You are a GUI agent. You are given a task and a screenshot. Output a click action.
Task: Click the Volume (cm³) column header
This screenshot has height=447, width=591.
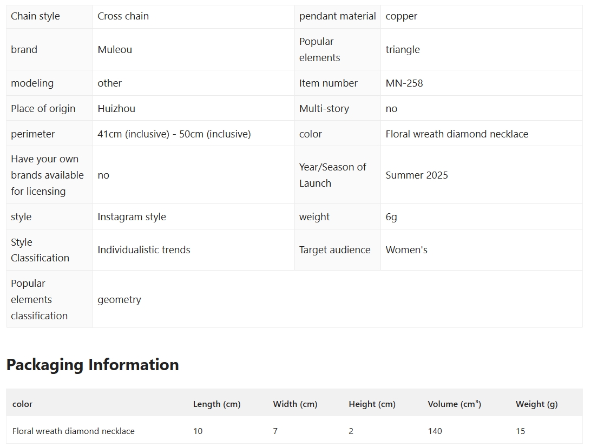coord(454,404)
